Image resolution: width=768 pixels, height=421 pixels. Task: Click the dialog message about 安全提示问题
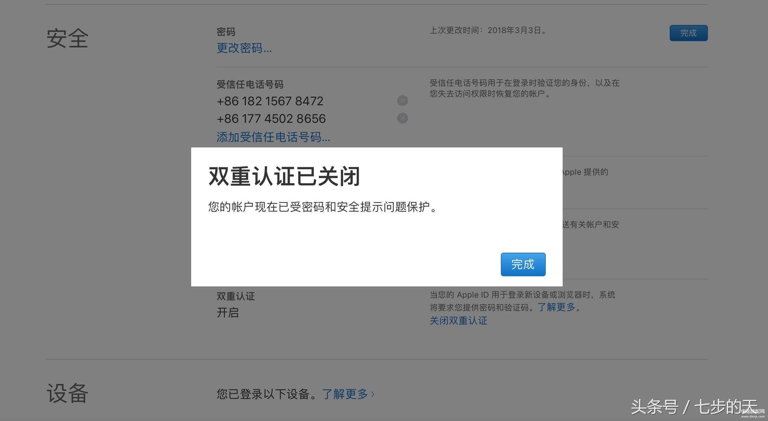click(x=323, y=207)
